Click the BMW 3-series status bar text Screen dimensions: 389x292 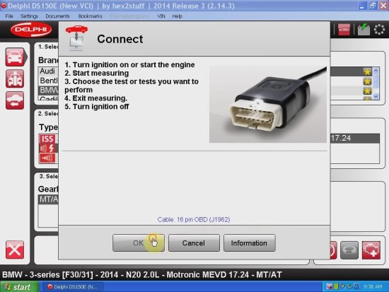coord(142,275)
